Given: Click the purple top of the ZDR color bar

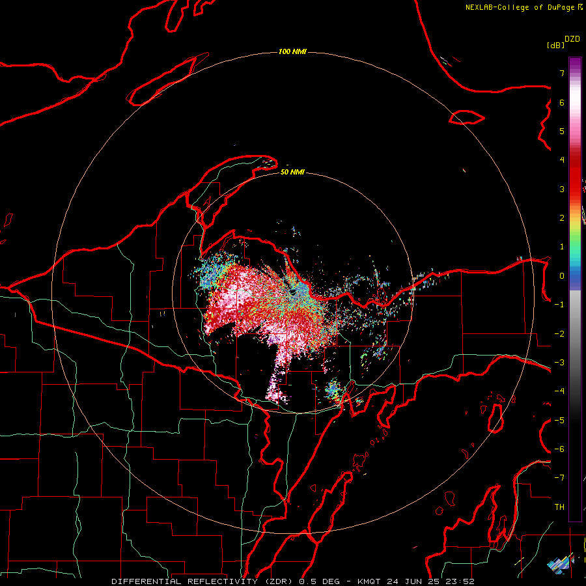Looking at the screenshot, I should point(575,65).
